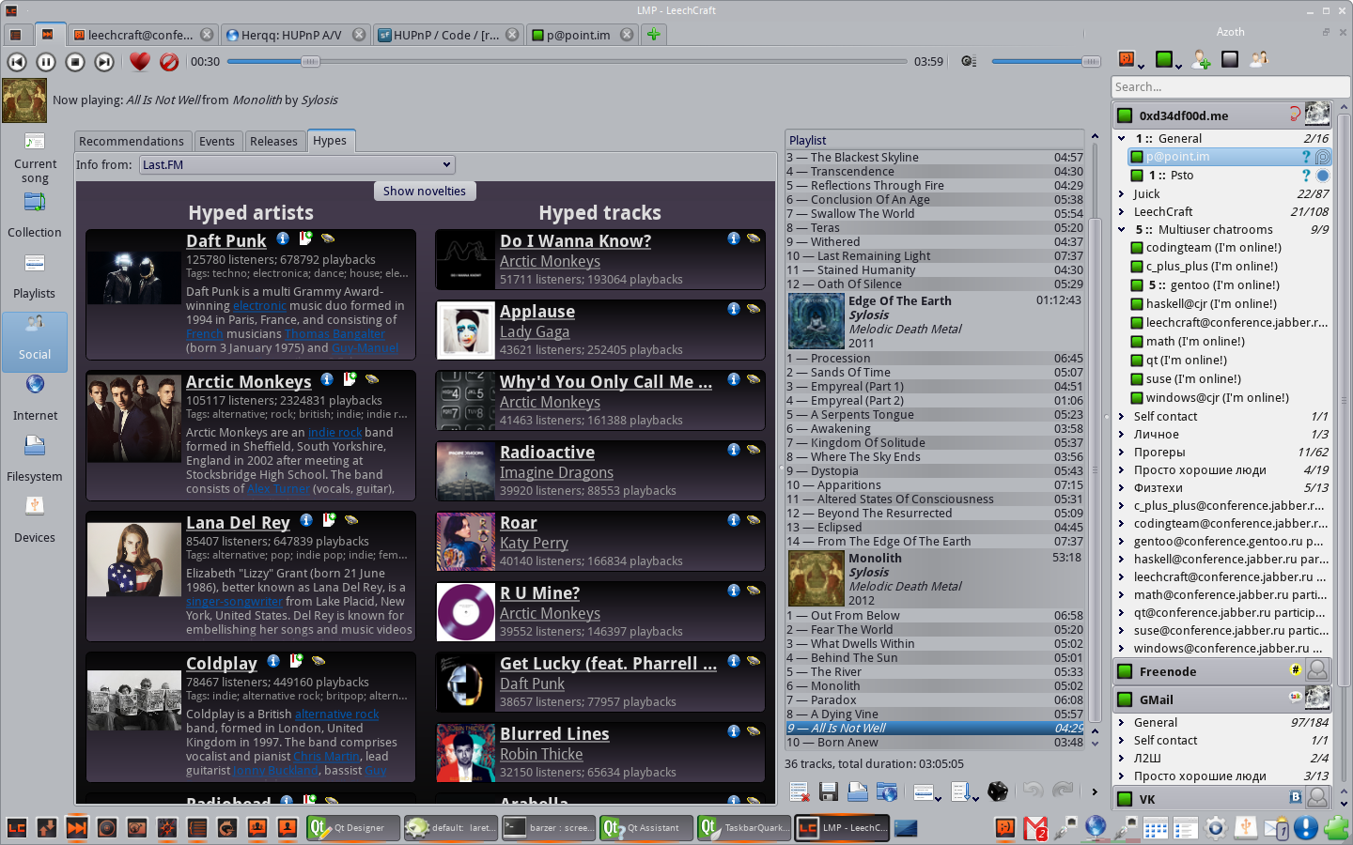Viewport: 1353px width, 845px height.
Task: Open the Playlists sidebar section
Action: [35, 277]
